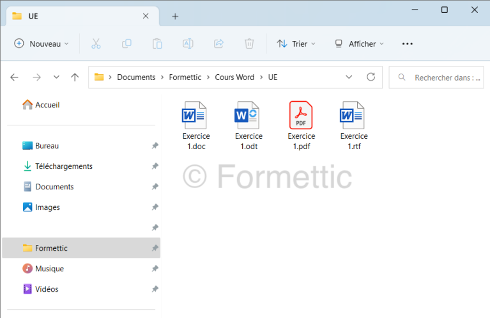490x318 pixels.
Task: Refresh the current folder view
Action: point(371,77)
